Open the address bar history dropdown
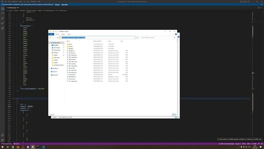 pyautogui.click(x=134, y=38)
